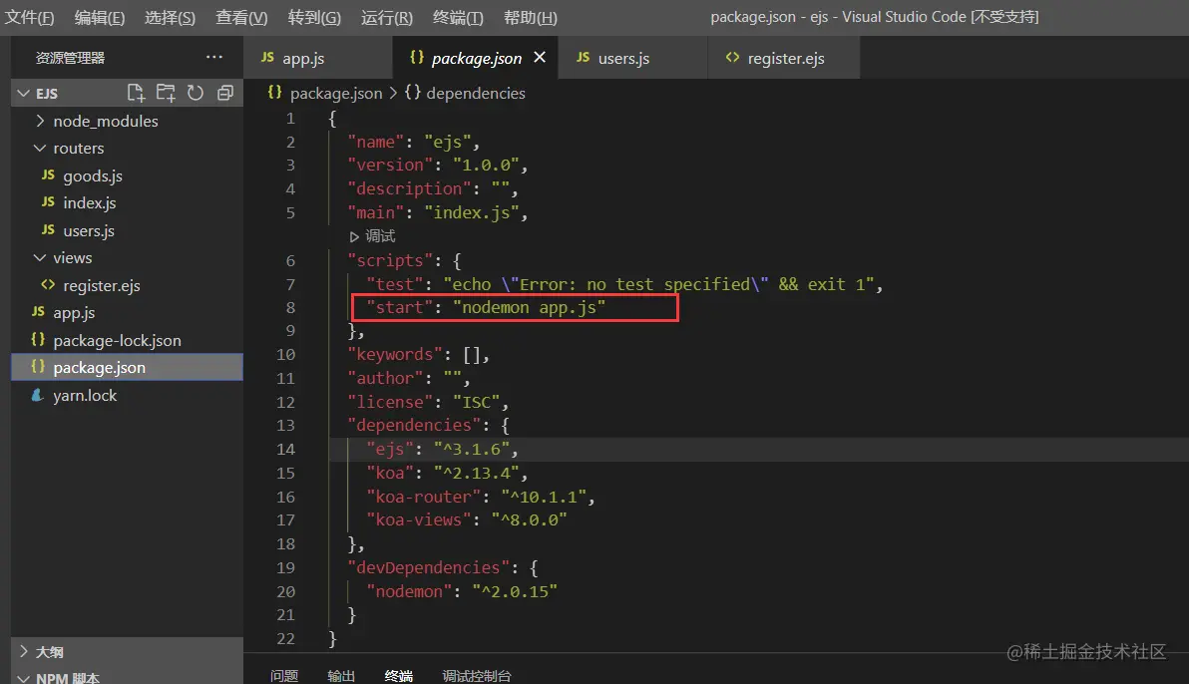Open the 终端(T) menu
Image resolution: width=1189 pixels, height=684 pixels.
point(457,17)
